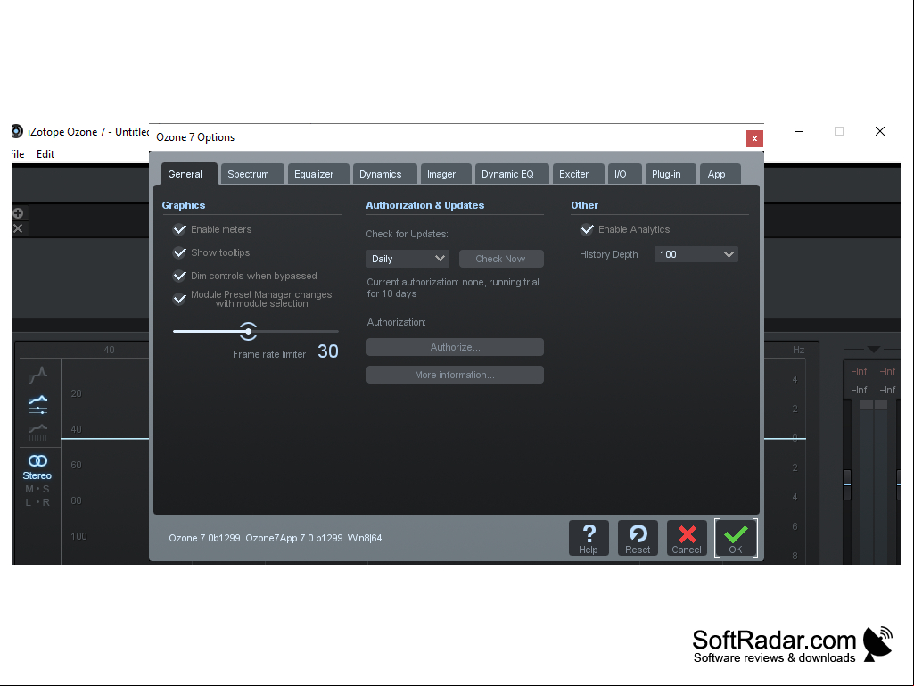Click the Authorization & Updates heading
914x686 pixels.
(425, 205)
